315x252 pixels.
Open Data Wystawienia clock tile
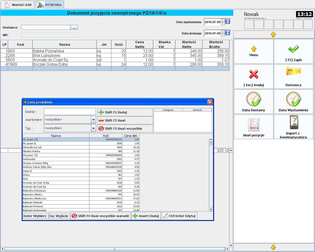pyautogui.click(x=293, y=102)
